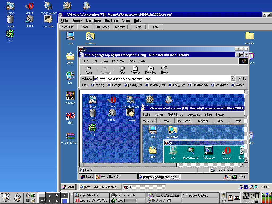Switch to kppp Statistics in the KDE taskbar

(91, 195)
